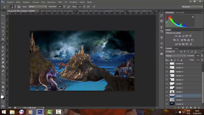Select the Hand tool

click(3, 87)
